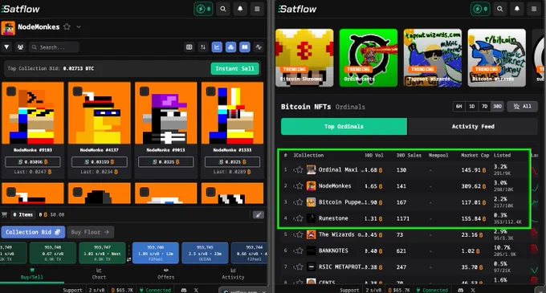Toggle the chart view blue button
This screenshot has width=546, height=293.
217,47
